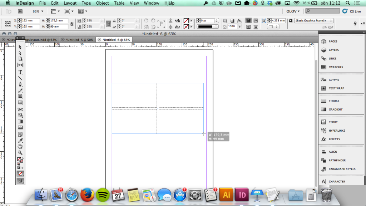Select the Gap tool

20,65
